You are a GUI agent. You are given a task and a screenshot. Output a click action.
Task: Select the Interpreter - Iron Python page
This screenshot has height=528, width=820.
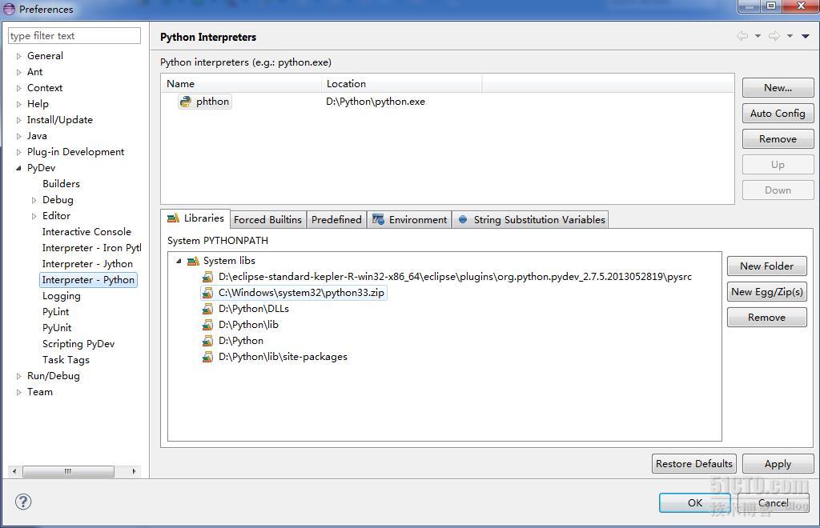(91, 248)
